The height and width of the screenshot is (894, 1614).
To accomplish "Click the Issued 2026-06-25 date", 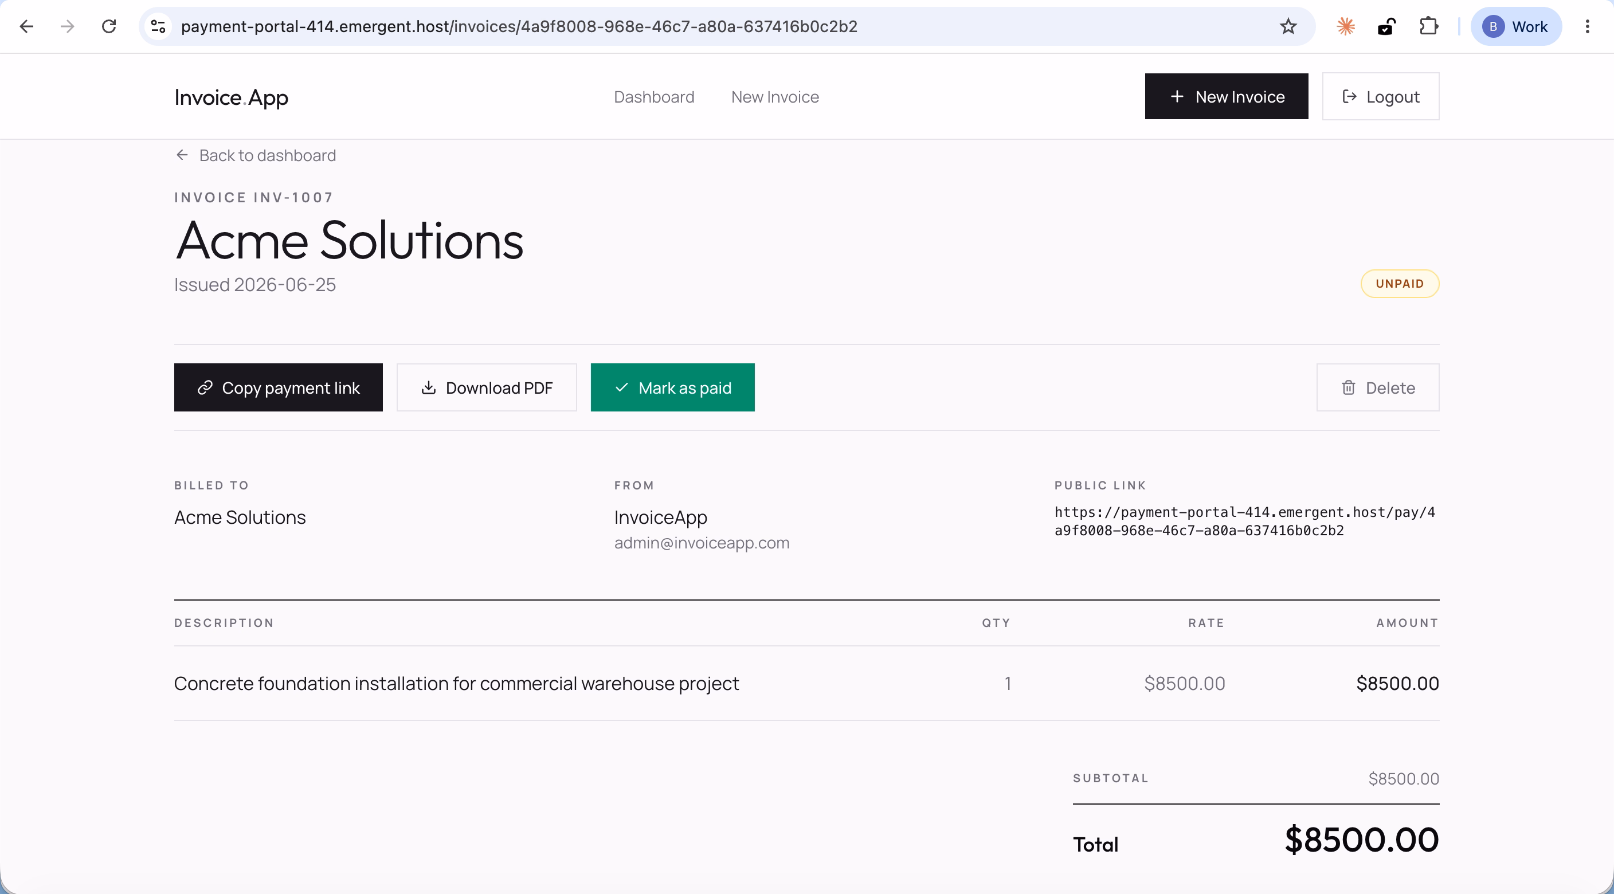I will (255, 285).
